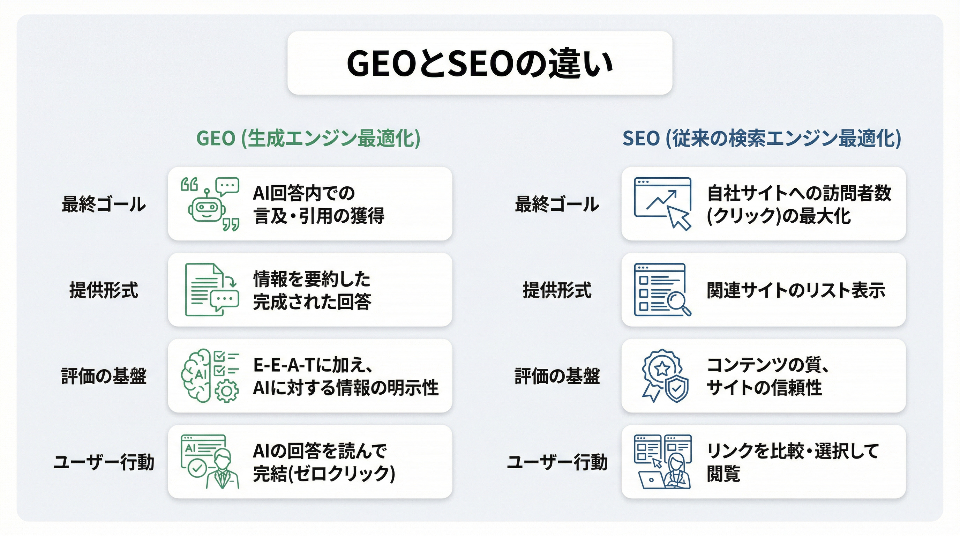Click the コンテンツの質、サイトの信頼性 text
The image size is (960, 536).
(768, 376)
